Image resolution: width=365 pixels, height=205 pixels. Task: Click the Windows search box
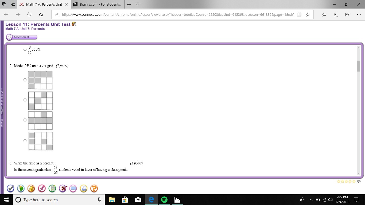(x=59, y=200)
